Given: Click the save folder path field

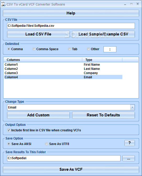Looking at the screenshot, I should [x=64, y=158].
